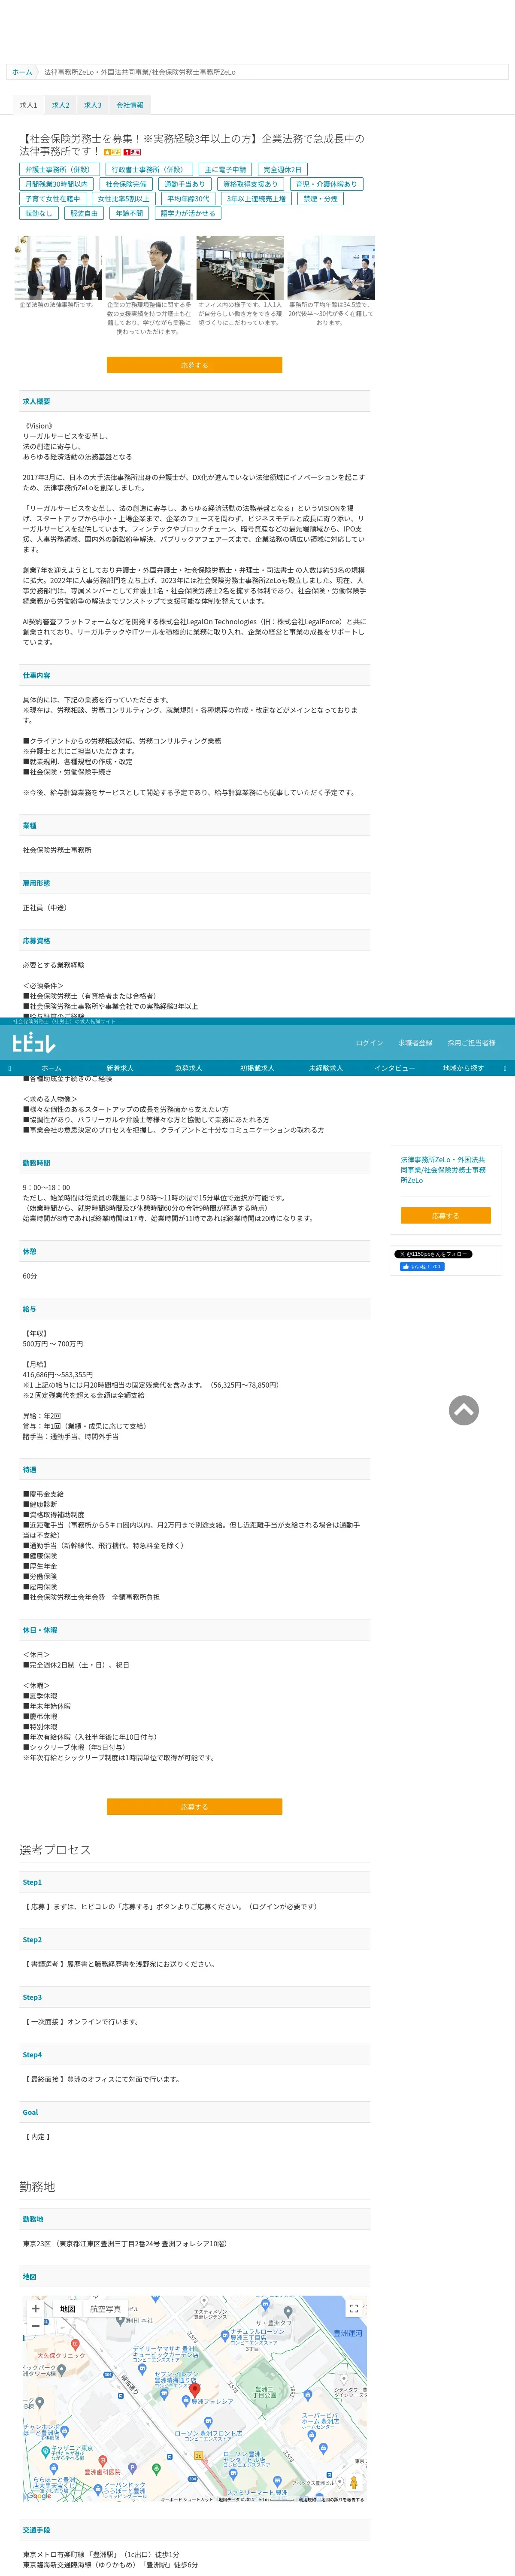Click the ホーム breadcrumb link
Screen dimensions: 515x2576
click(x=22, y=72)
